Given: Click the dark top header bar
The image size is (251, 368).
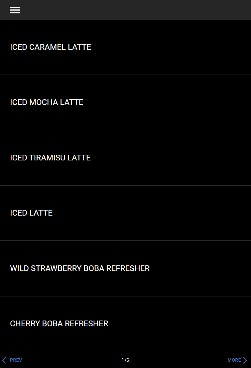Looking at the screenshot, I should tap(134, 10).
